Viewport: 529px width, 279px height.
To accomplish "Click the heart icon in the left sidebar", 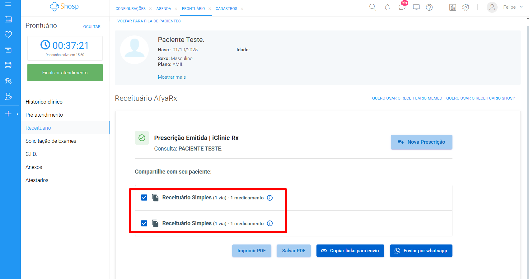I will click(8, 35).
